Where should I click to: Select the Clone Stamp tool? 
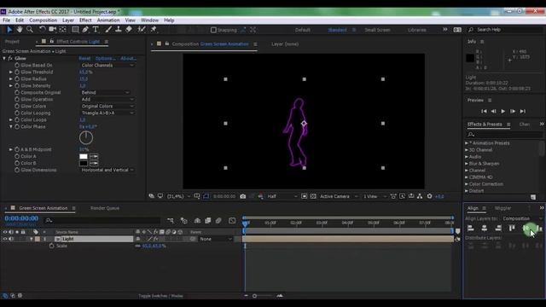pyautogui.click(x=119, y=30)
